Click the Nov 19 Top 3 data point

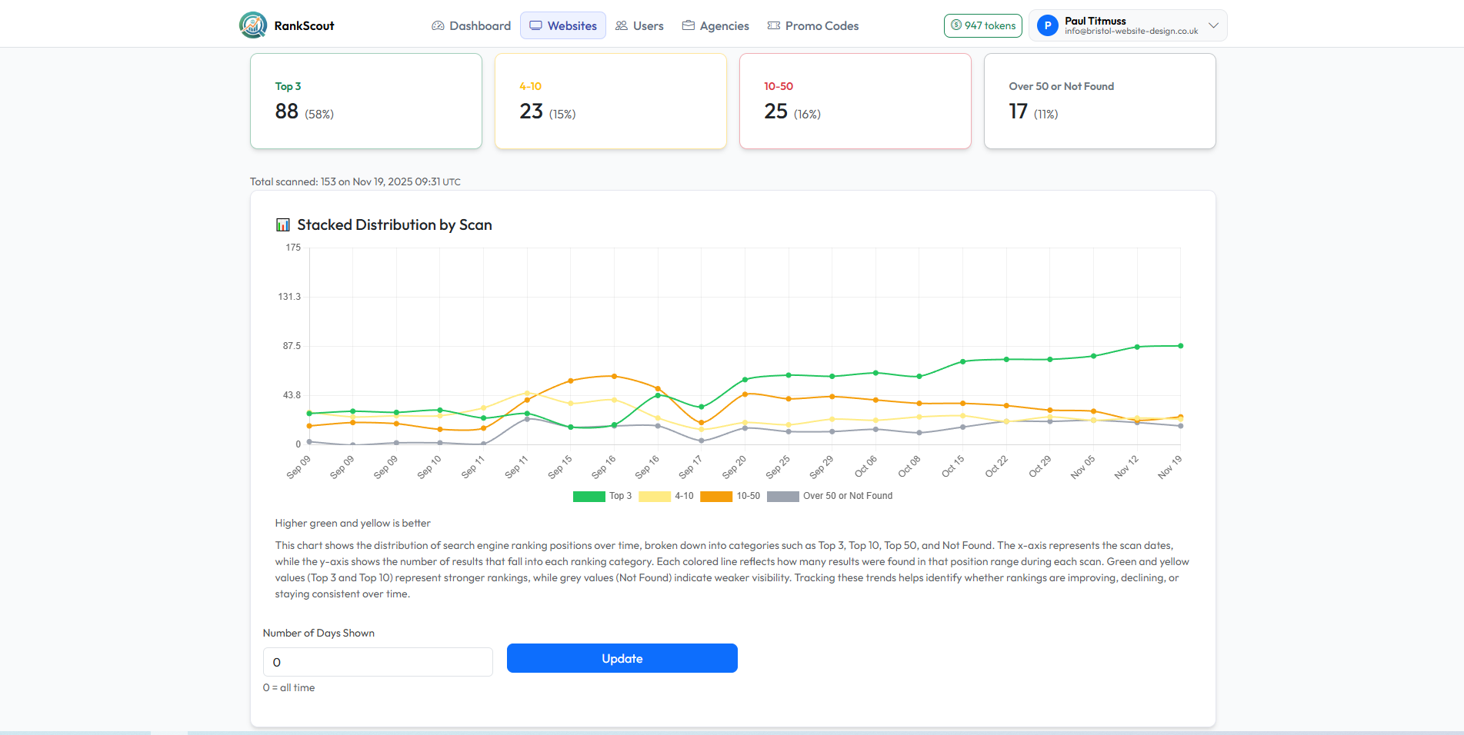(x=1181, y=346)
